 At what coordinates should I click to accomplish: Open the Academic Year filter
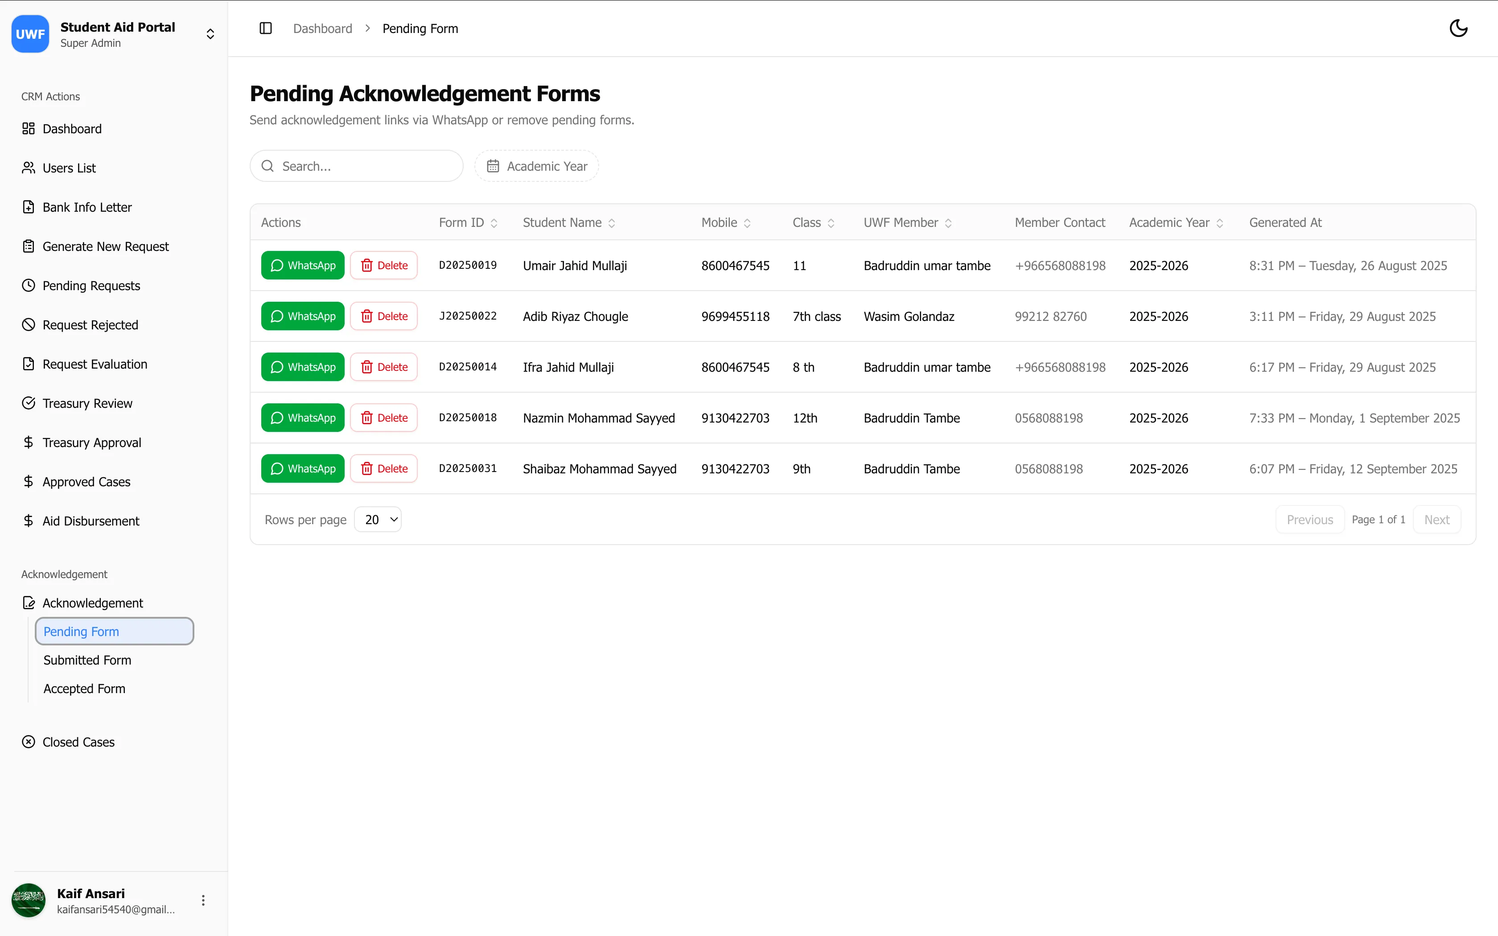point(537,166)
